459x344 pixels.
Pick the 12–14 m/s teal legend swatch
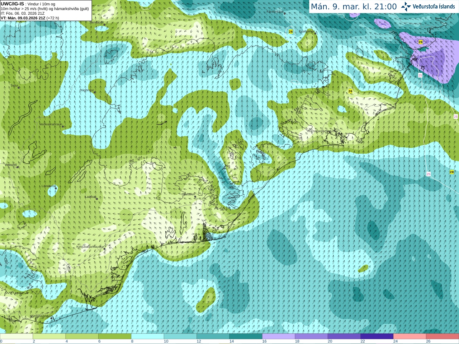click(213, 336)
